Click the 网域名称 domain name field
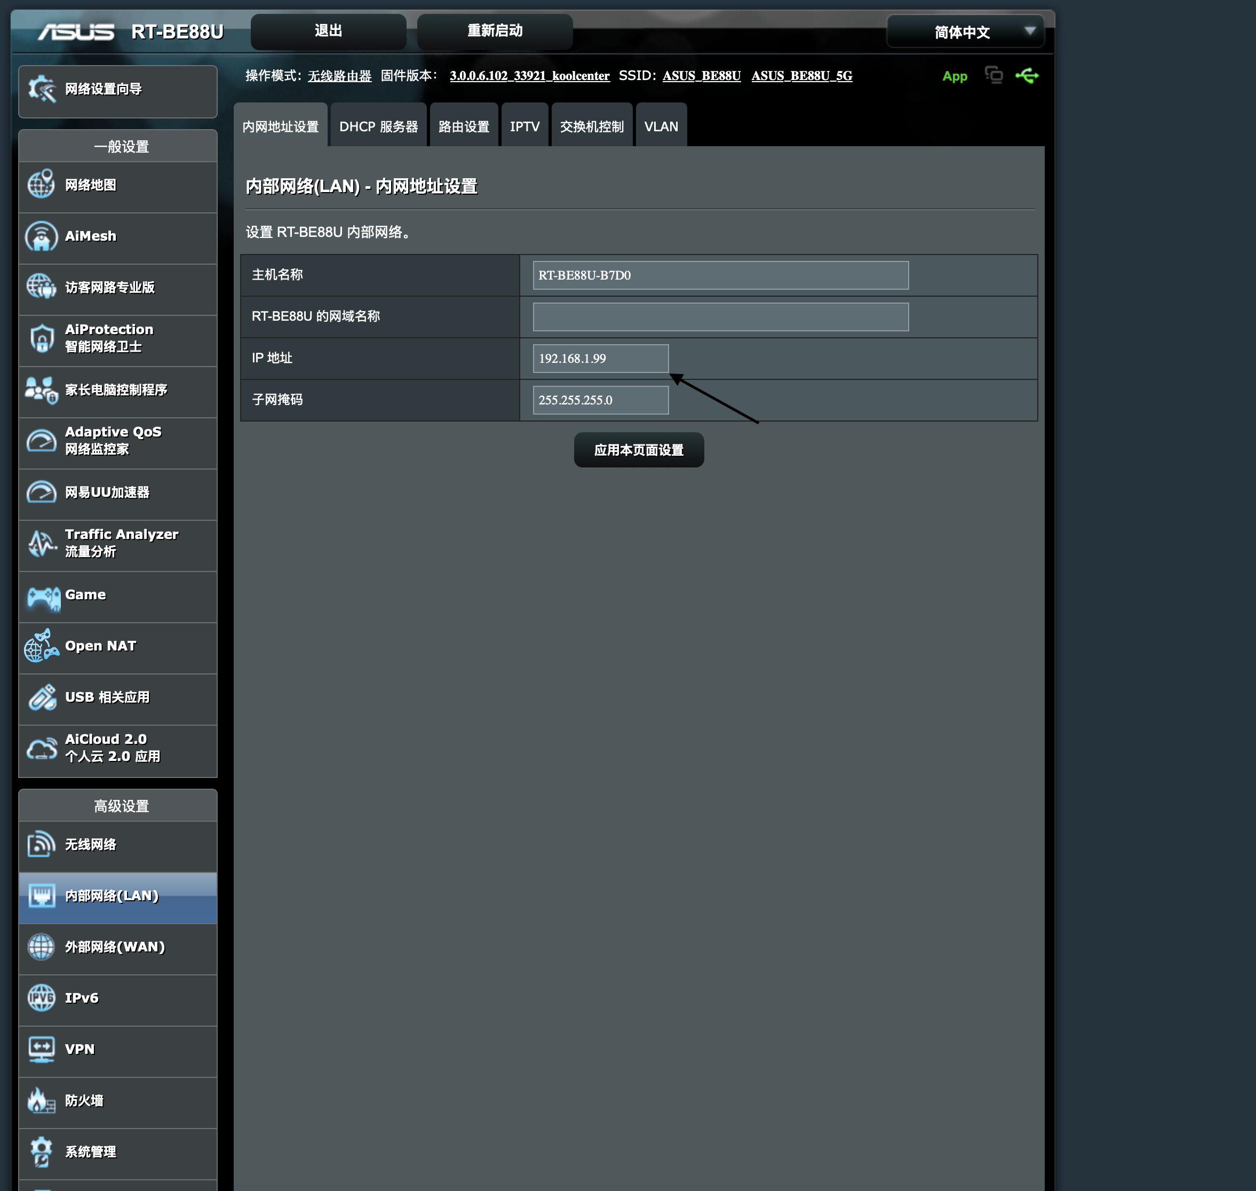1256x1191 pixels. 721,317
